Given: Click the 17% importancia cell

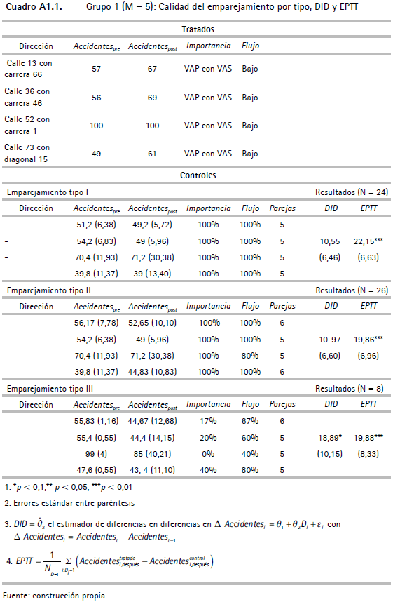Looking at the screenshot, I should (x=208, y=421).
